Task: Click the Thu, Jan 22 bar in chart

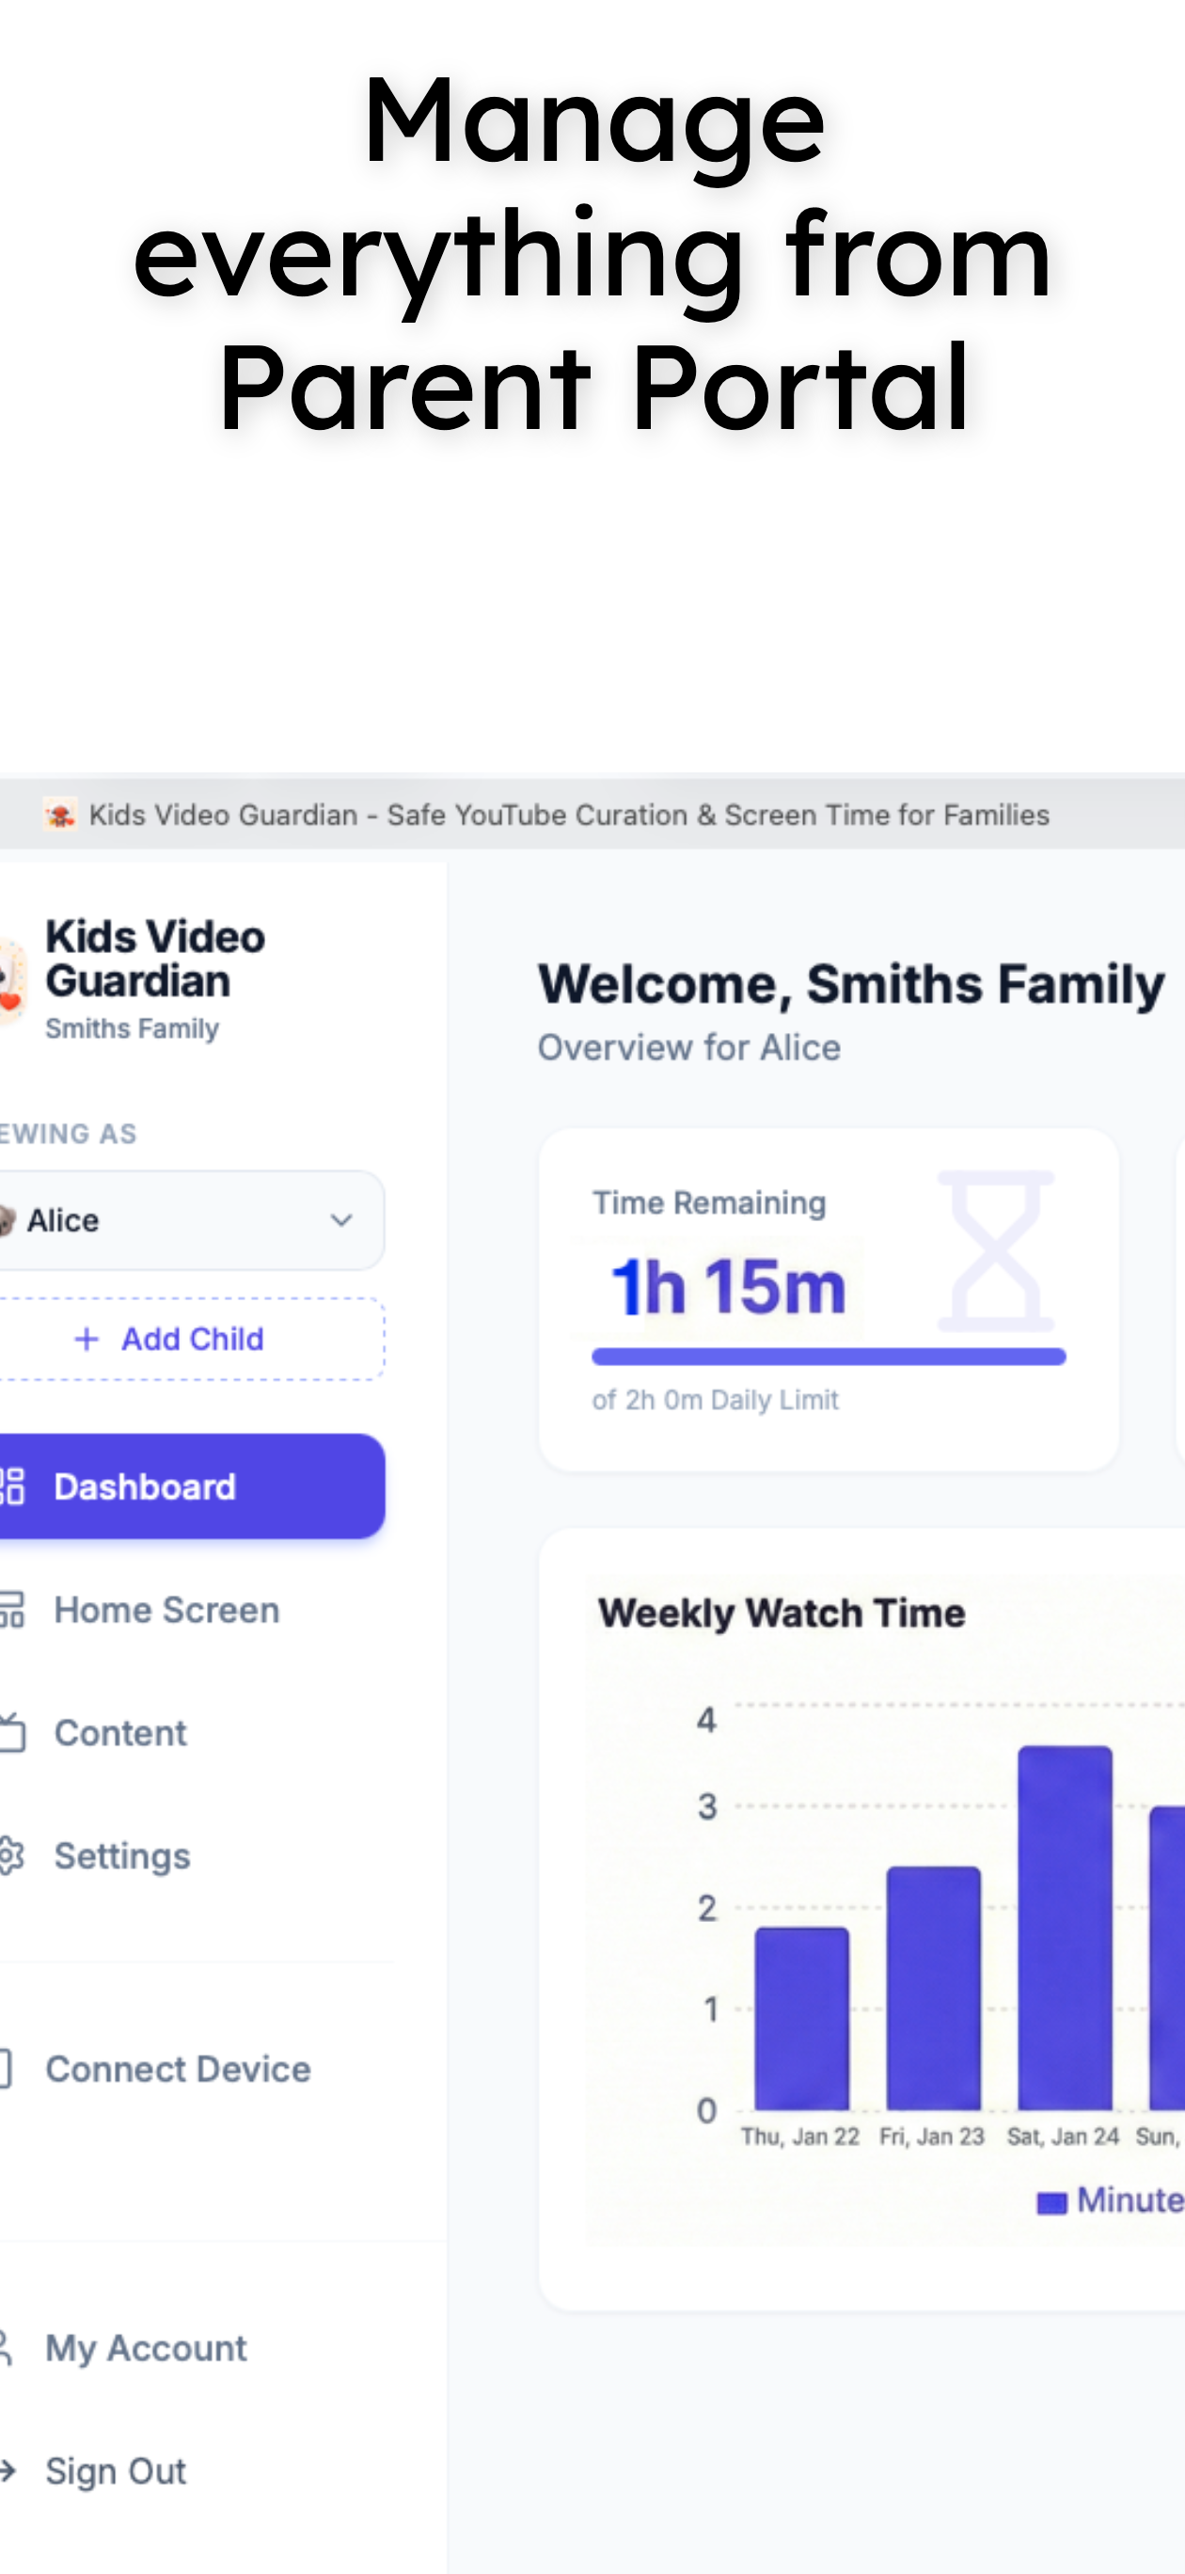Action: 801,2017
